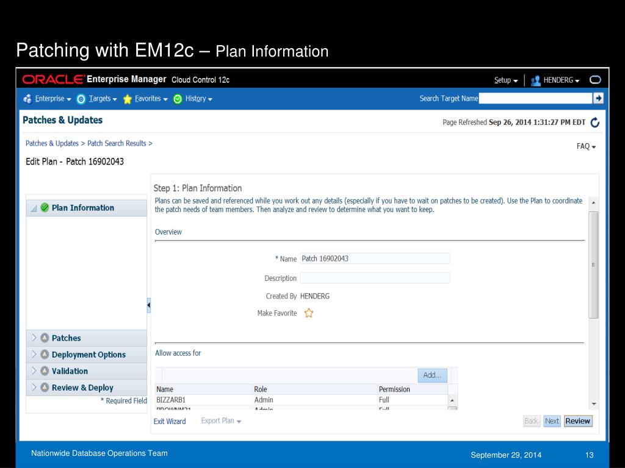Click the Exit Wizard link
The image size is (625, 468).
(x=170, y=422)
